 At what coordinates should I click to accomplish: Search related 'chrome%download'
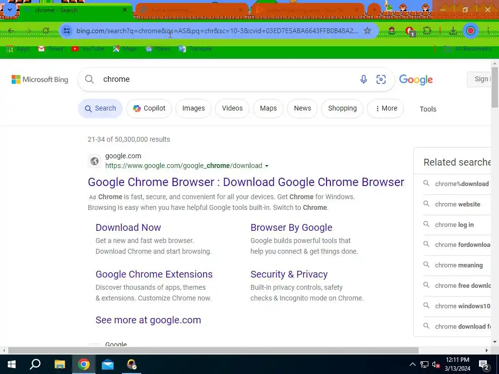click(457, 184)
